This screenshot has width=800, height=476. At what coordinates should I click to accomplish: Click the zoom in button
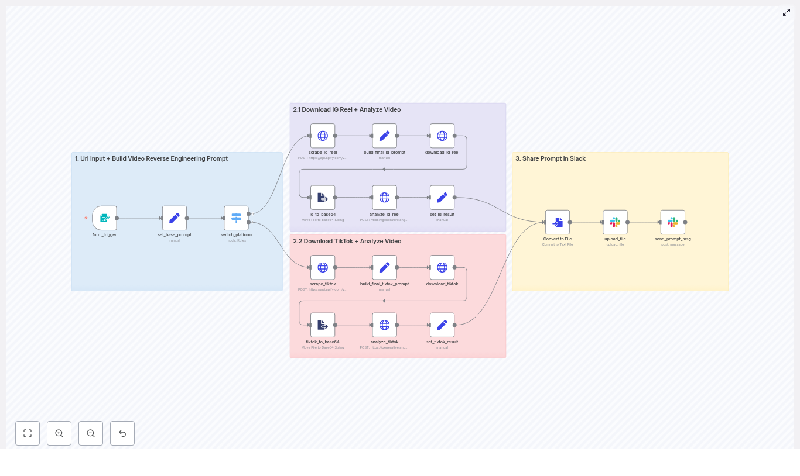(x=59, y=433)
